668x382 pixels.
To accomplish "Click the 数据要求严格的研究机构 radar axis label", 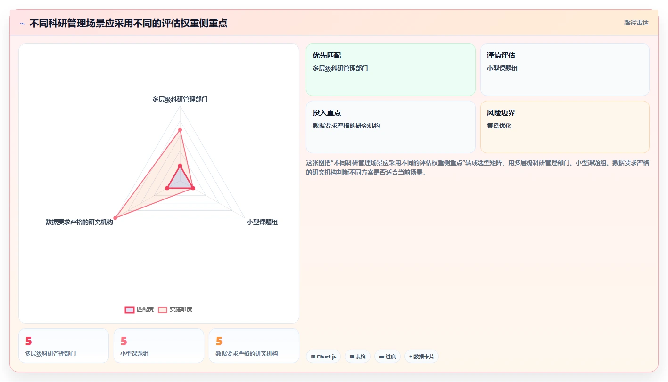I will [x=79, y=222].
